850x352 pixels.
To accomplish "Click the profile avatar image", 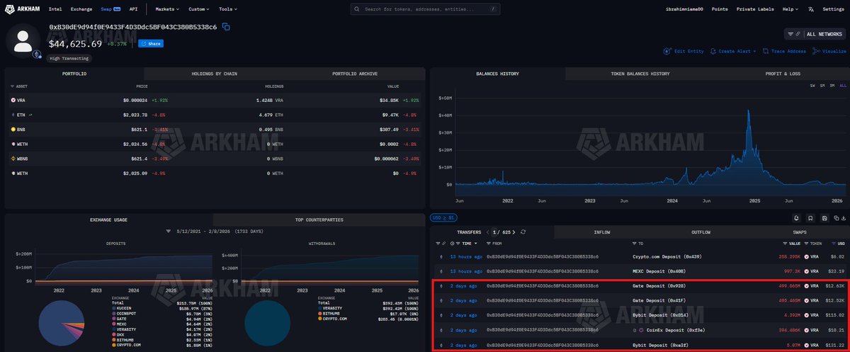I will [23, 39].
